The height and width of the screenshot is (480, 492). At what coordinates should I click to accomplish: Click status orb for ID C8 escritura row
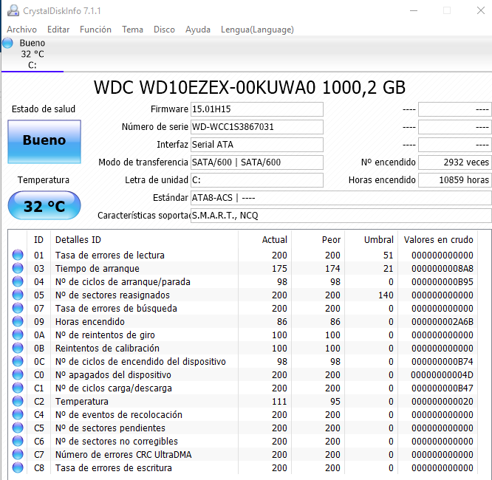click(18, 467)
